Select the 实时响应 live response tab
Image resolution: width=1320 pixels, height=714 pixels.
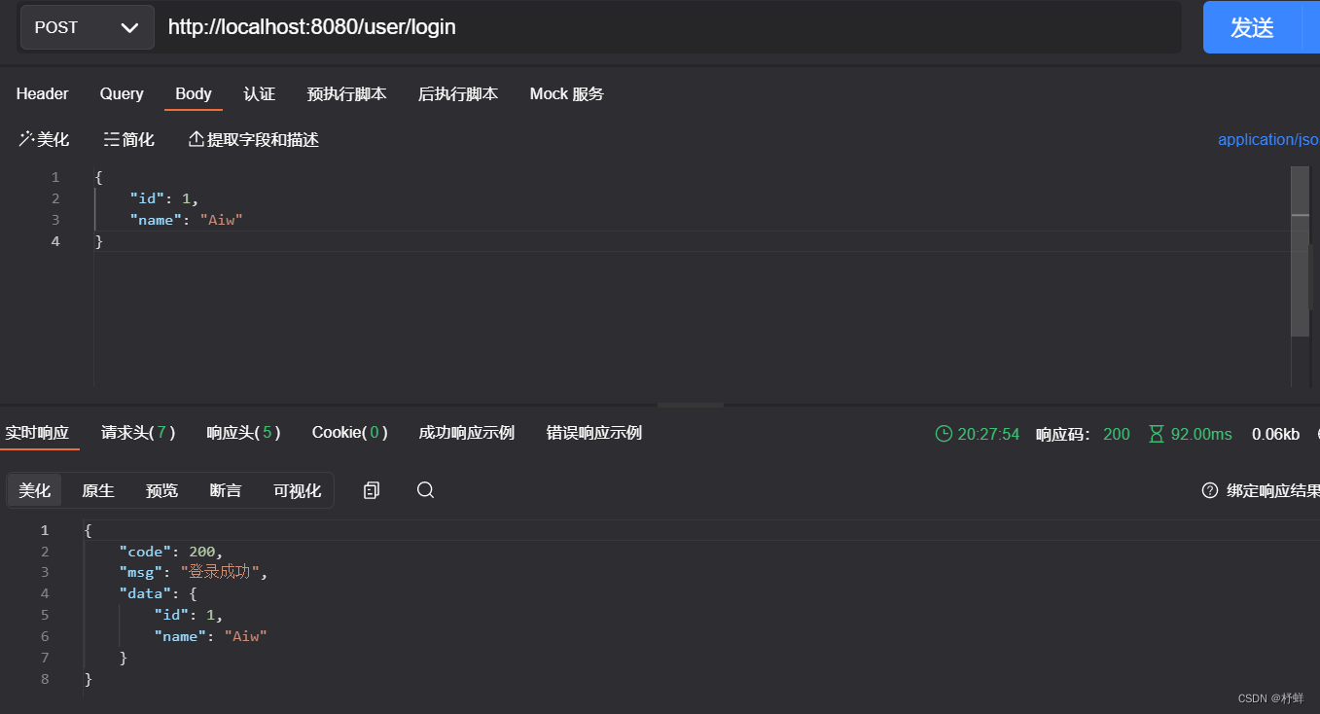[37, 433]
